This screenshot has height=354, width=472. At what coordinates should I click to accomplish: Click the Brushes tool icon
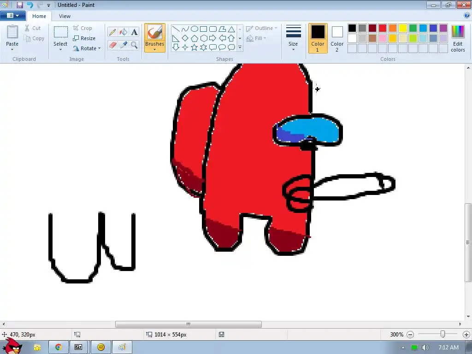pos(155,32)
